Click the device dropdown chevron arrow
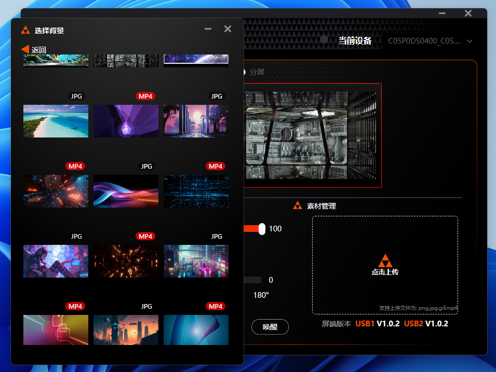This screenshot has height=372, width=496. 470,41
